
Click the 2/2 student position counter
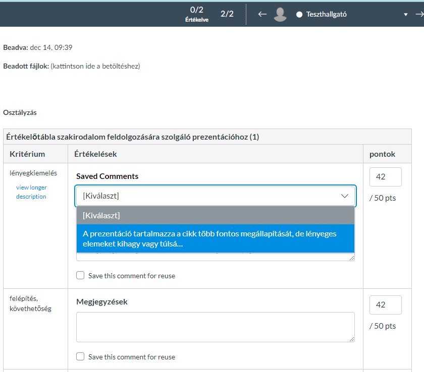tap(227, 14)
